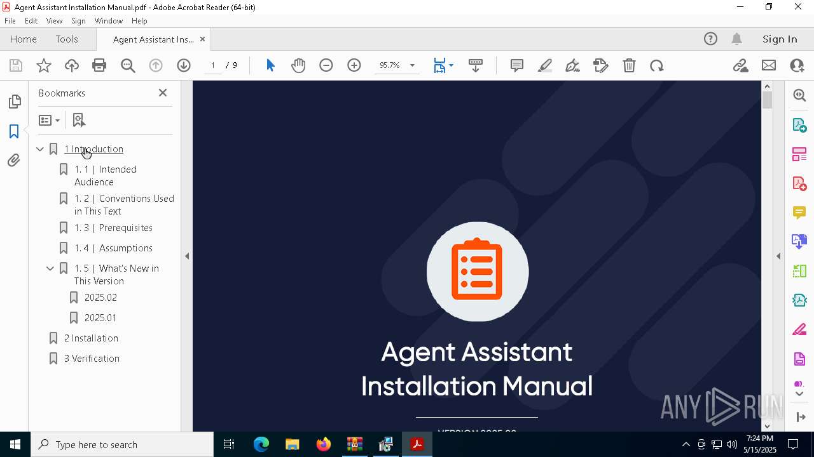Open File Explorer from taskbar
The height and width of the screenshot is (457, 814).
coord(292,444)
